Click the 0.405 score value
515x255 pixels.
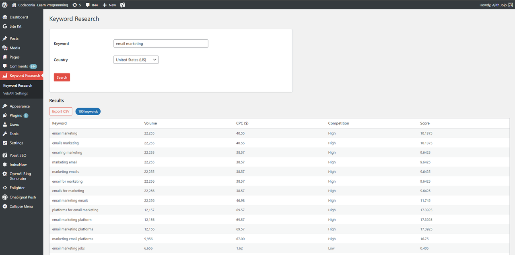click(424, 249)
